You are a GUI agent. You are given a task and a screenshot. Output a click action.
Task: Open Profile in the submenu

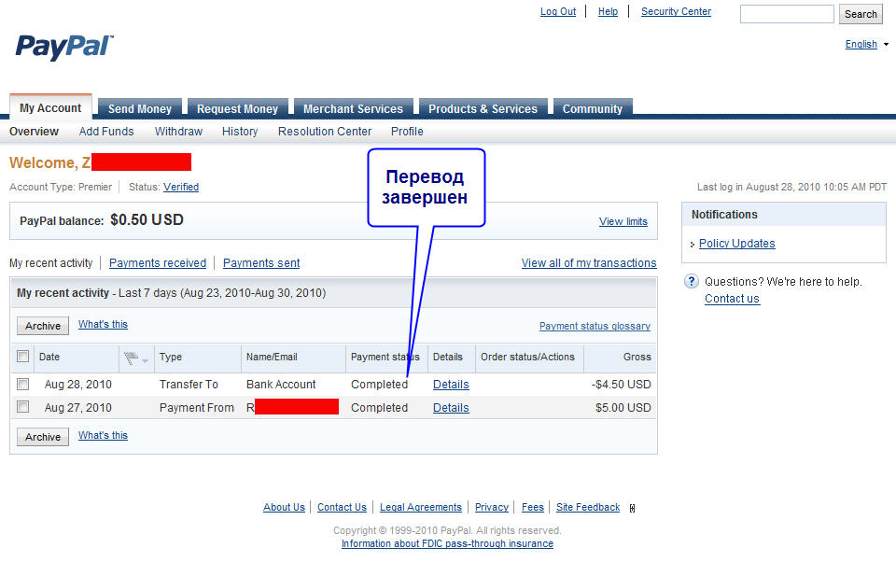pyautogui.click(x=407, y=132)
